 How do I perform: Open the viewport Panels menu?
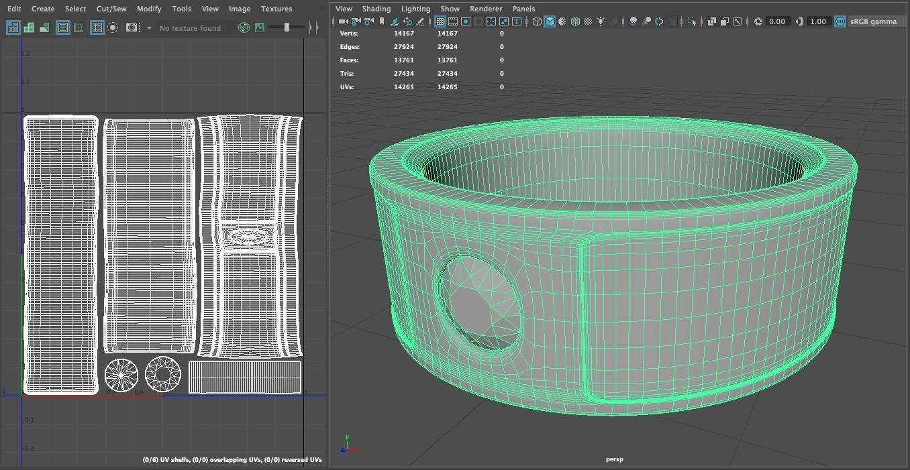click(523, 9)
